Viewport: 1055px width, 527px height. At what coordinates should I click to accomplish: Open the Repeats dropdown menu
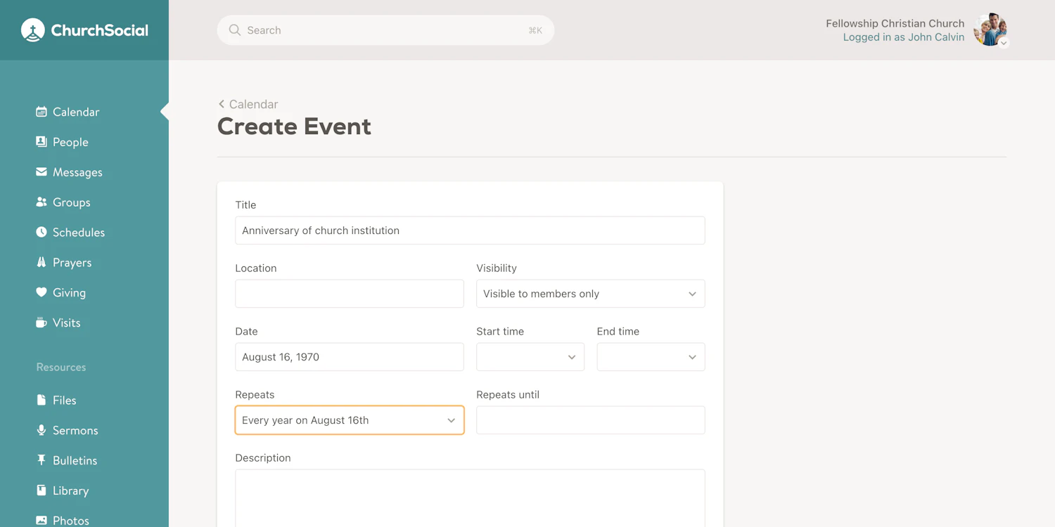point(349,420)
